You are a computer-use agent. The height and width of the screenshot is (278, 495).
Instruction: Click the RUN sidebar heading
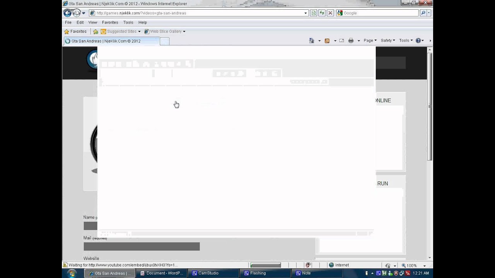(x=382, y=183)
